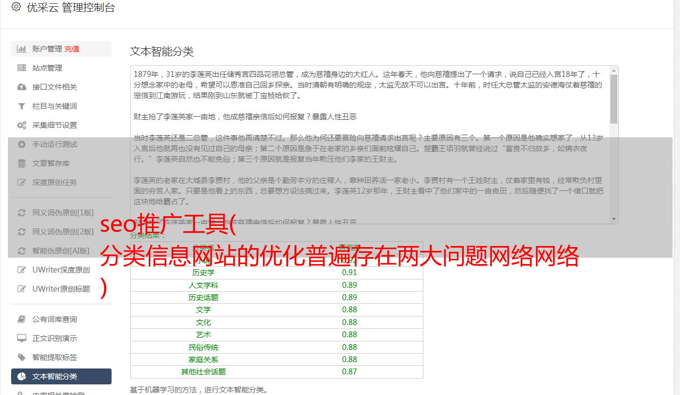Click the 文本智能分类 page heading
This screenshot has height=395, width=680.
tap(161, 51)
